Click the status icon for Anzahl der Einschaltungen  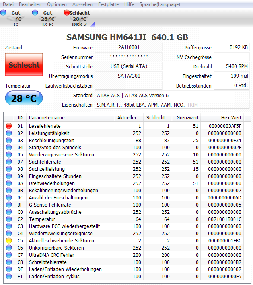pos(9,197)
